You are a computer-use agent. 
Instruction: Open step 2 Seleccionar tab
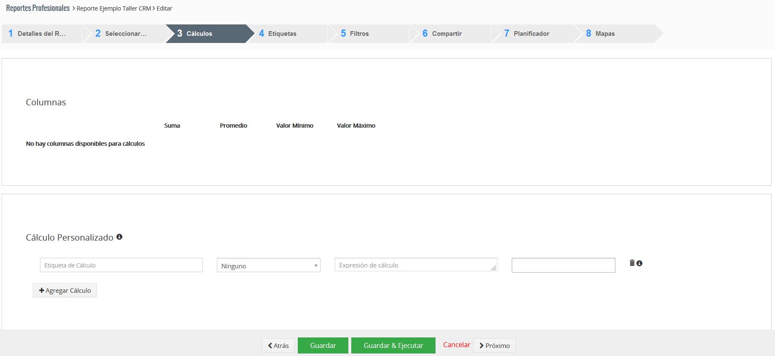point(125,34)
